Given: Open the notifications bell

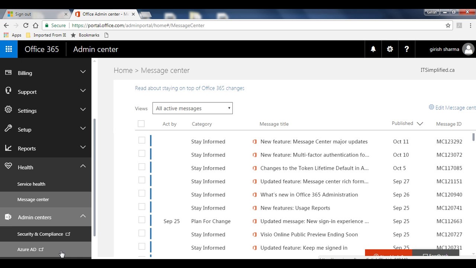Looking at the screenshot, I should pos(373,49).
